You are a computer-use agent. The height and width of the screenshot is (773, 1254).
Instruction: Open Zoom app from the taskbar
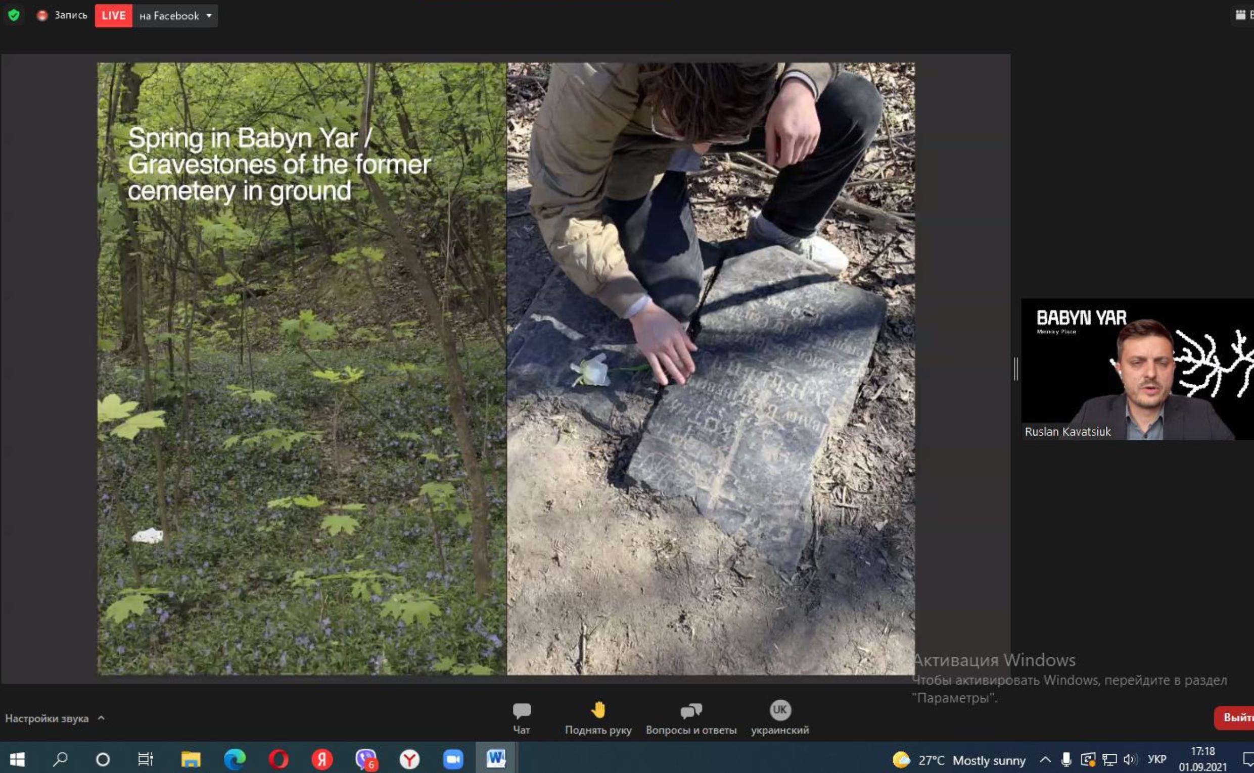tap(453, 759)
